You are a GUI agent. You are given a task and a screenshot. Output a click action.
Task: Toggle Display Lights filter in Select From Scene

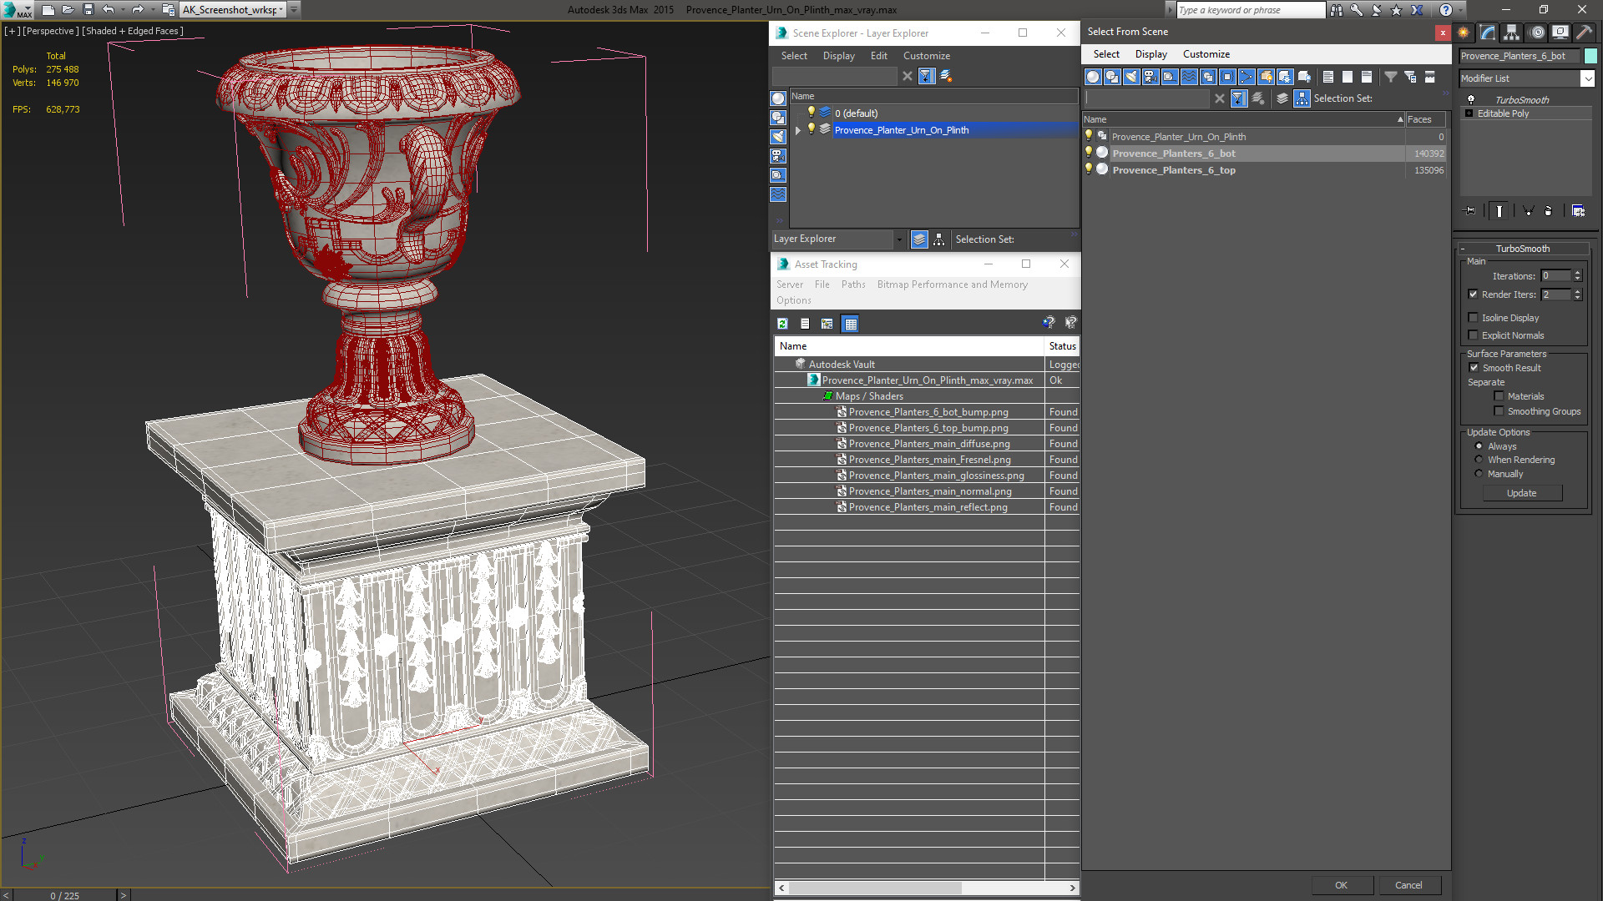[x=1131, y=77]
